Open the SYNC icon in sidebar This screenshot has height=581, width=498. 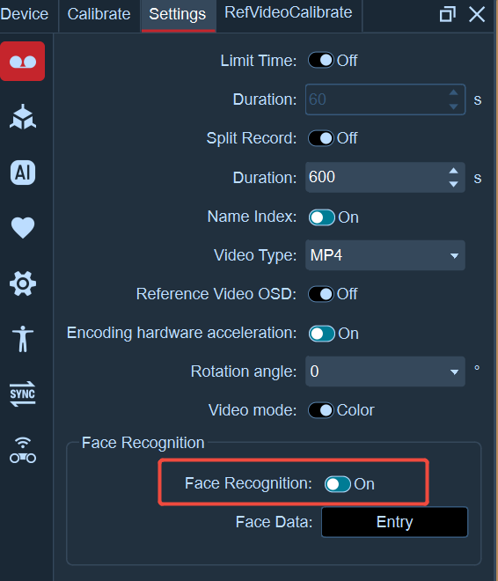23,393
